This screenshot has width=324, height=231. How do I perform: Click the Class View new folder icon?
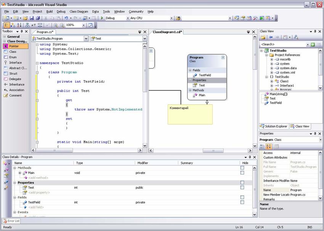click(263, 37)
